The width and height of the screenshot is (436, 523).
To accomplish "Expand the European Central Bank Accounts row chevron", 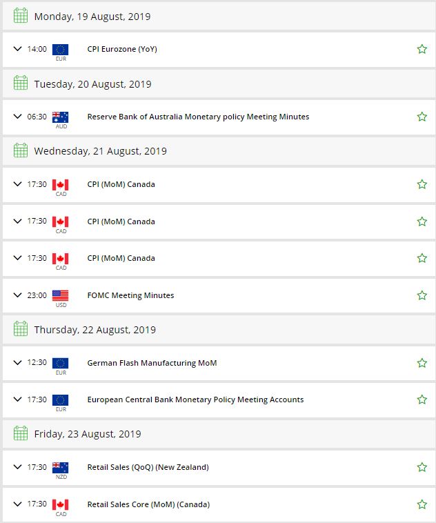I will (x=18, y=399).
